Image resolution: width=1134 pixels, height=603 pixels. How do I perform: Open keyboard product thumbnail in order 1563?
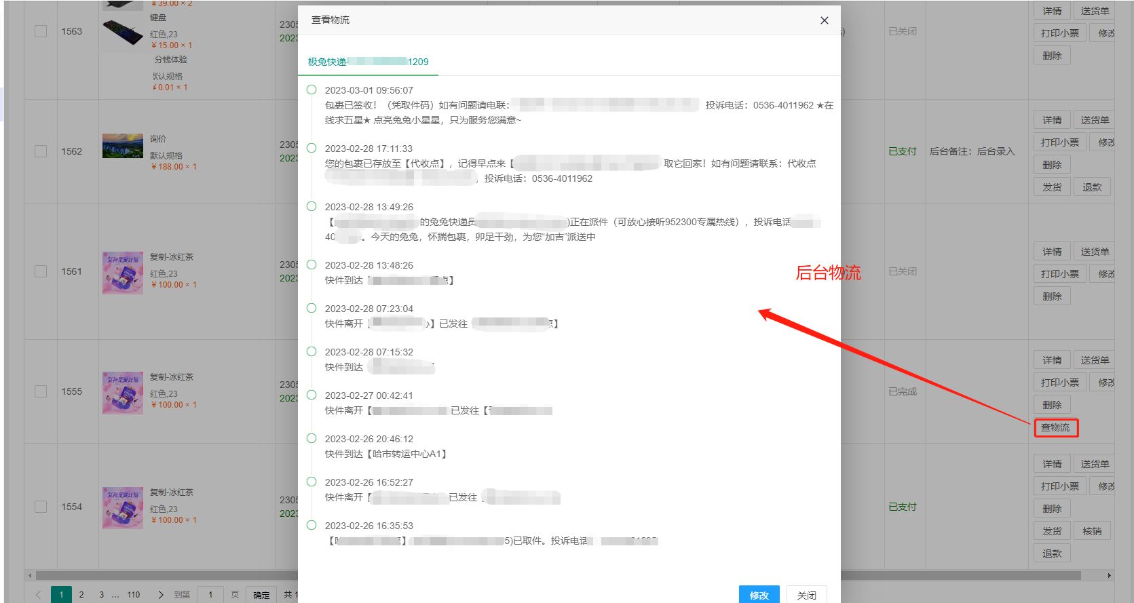click(123, 35)
